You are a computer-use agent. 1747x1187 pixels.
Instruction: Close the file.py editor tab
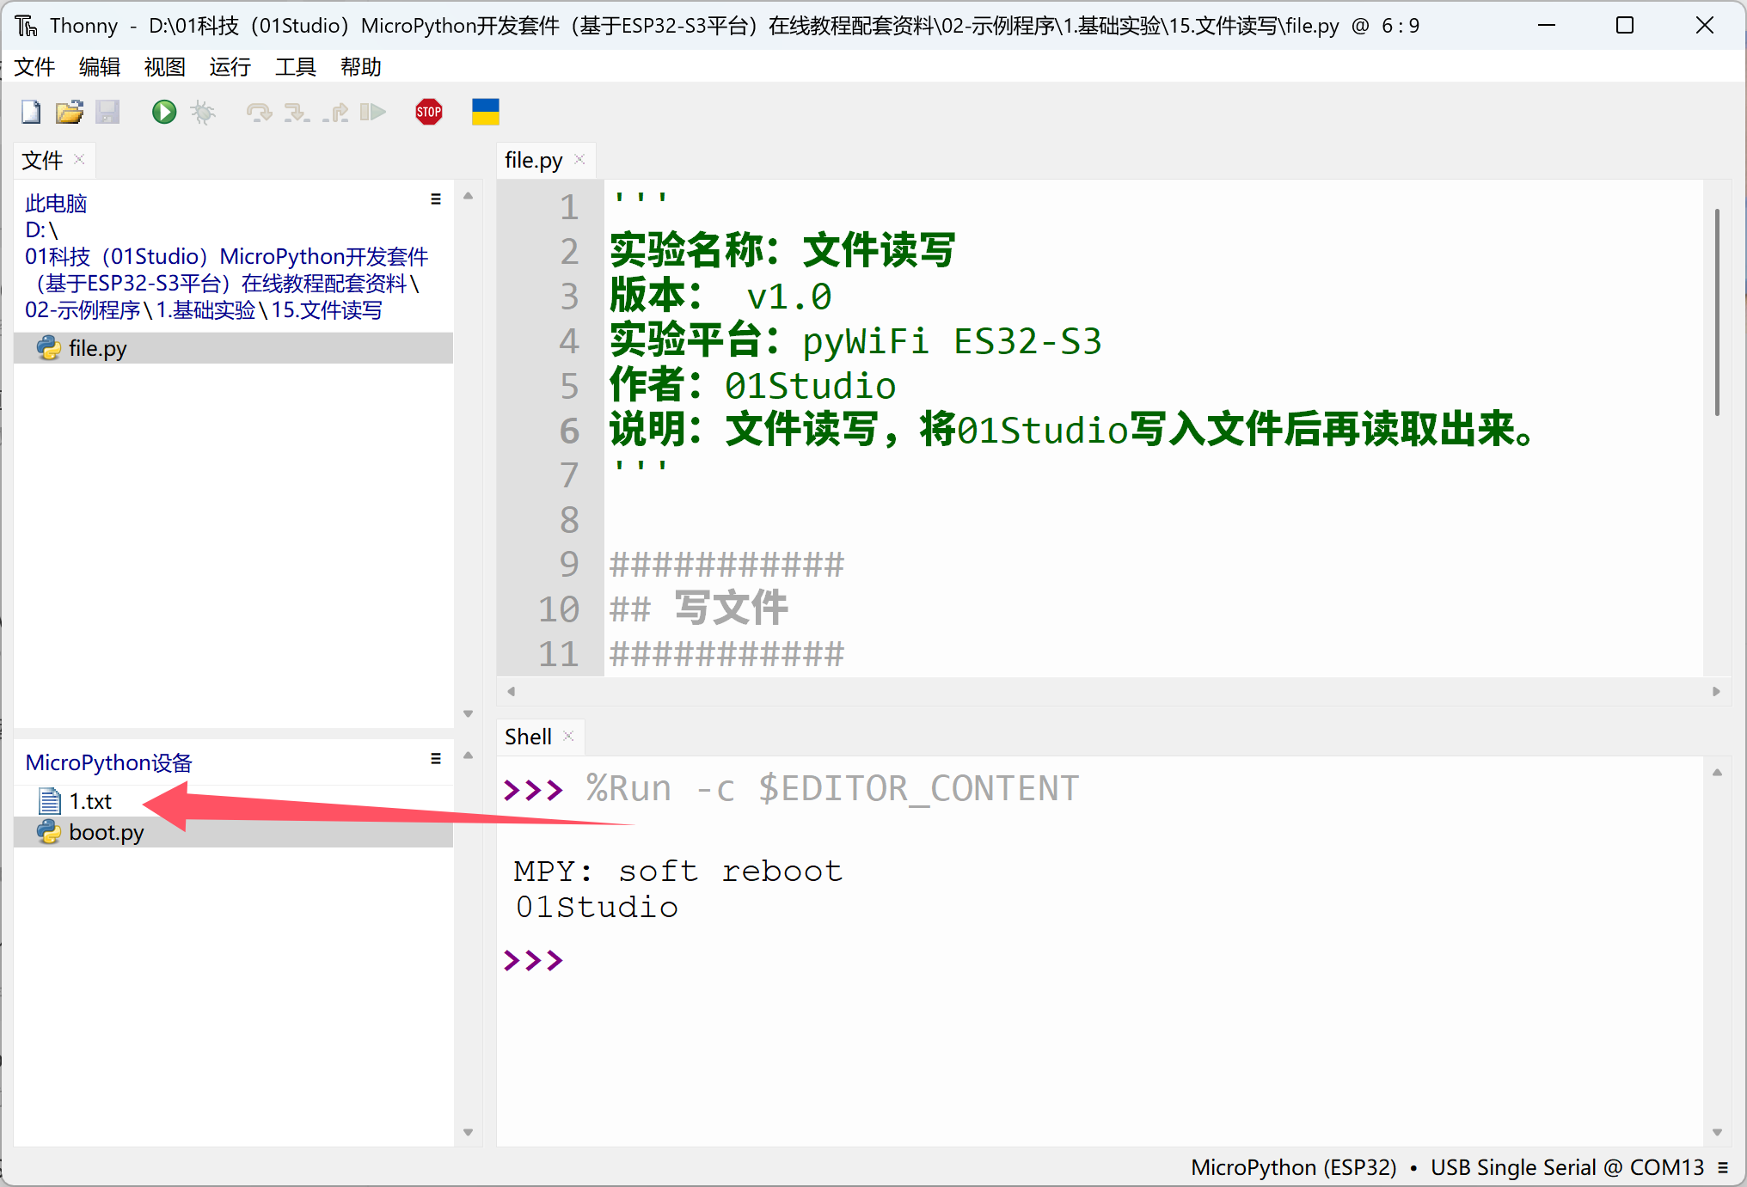[x=579, y=160]
